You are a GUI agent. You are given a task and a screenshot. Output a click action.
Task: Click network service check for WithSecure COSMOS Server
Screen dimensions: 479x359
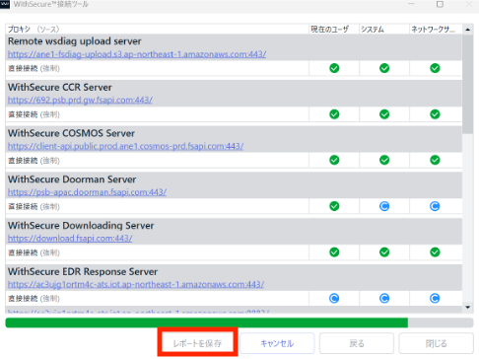(x=435, y=160)
